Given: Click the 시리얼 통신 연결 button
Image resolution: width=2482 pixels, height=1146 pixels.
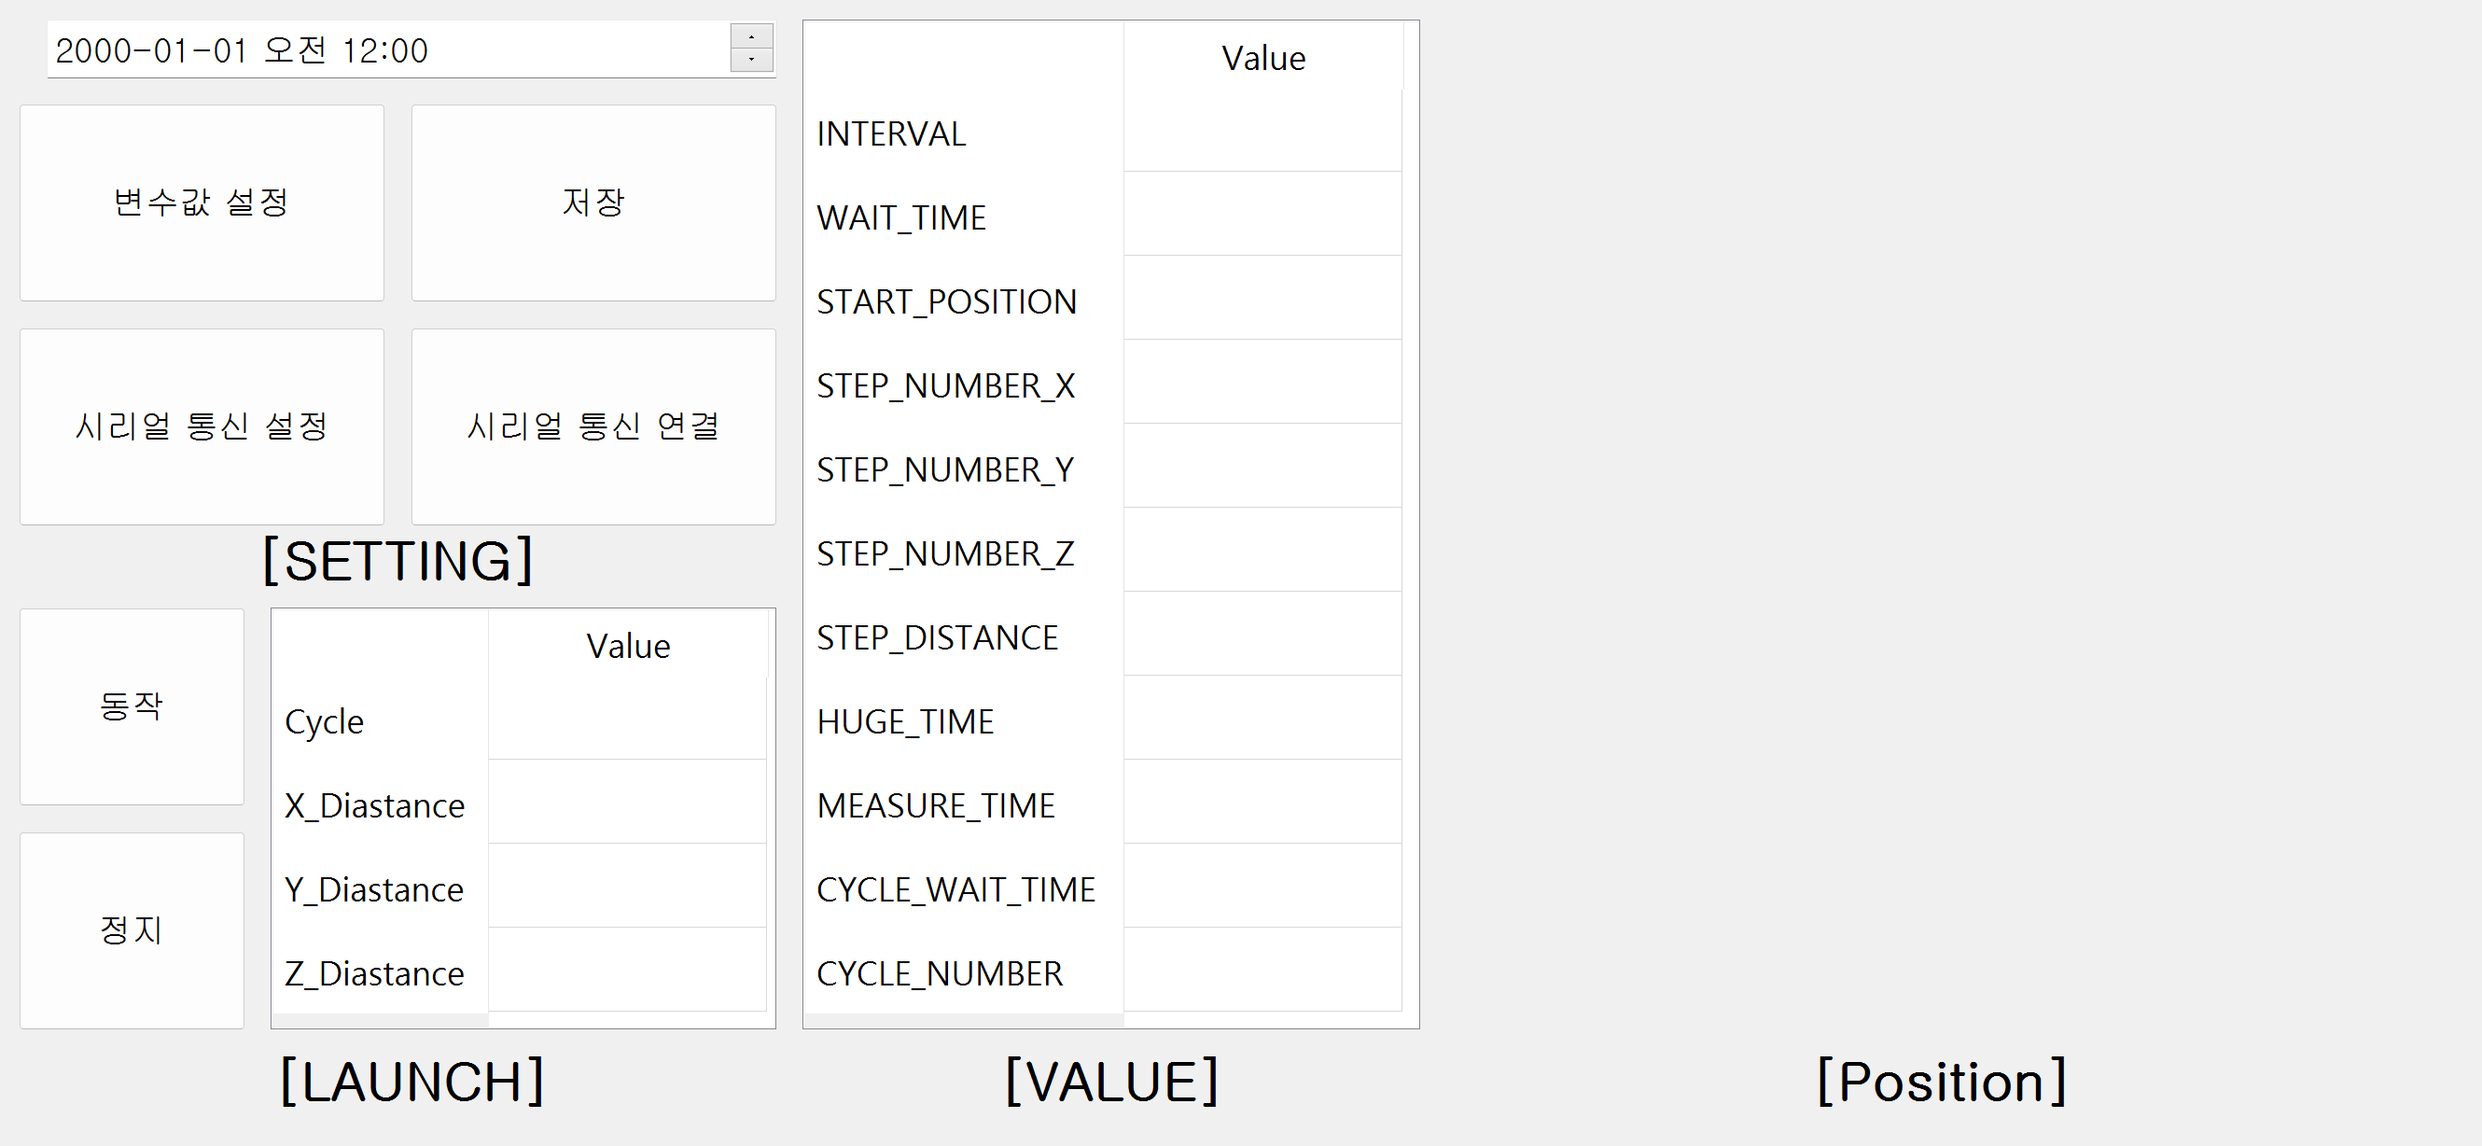Looking at the screenshot, I should (593, 426).
